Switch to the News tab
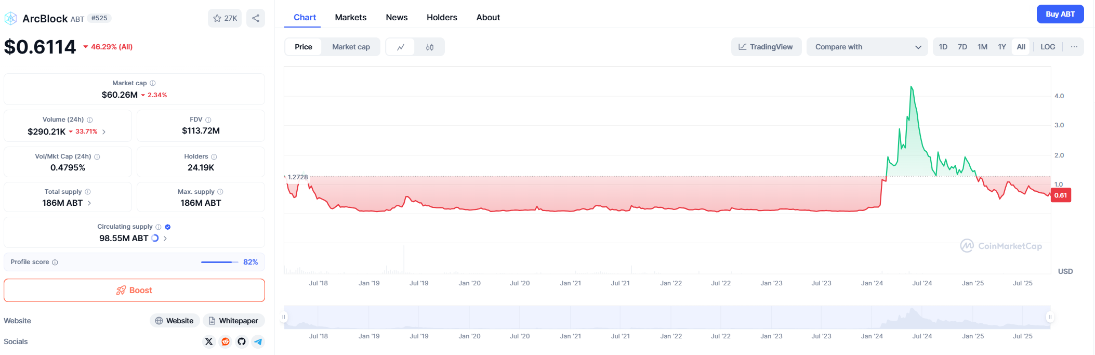Viewport: 1095px width, 355px height. 397,17
